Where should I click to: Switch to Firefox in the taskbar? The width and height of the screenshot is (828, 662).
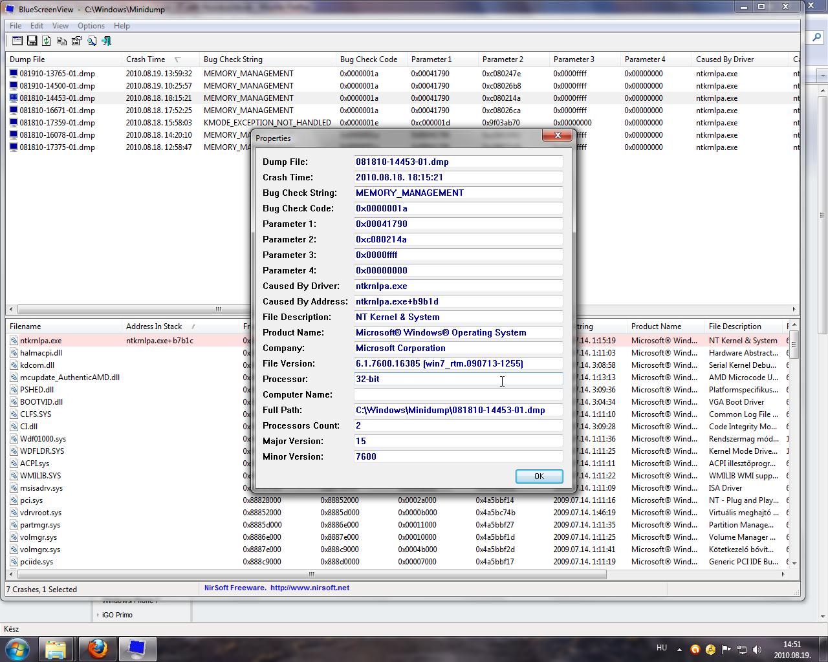tap(98, 649)
